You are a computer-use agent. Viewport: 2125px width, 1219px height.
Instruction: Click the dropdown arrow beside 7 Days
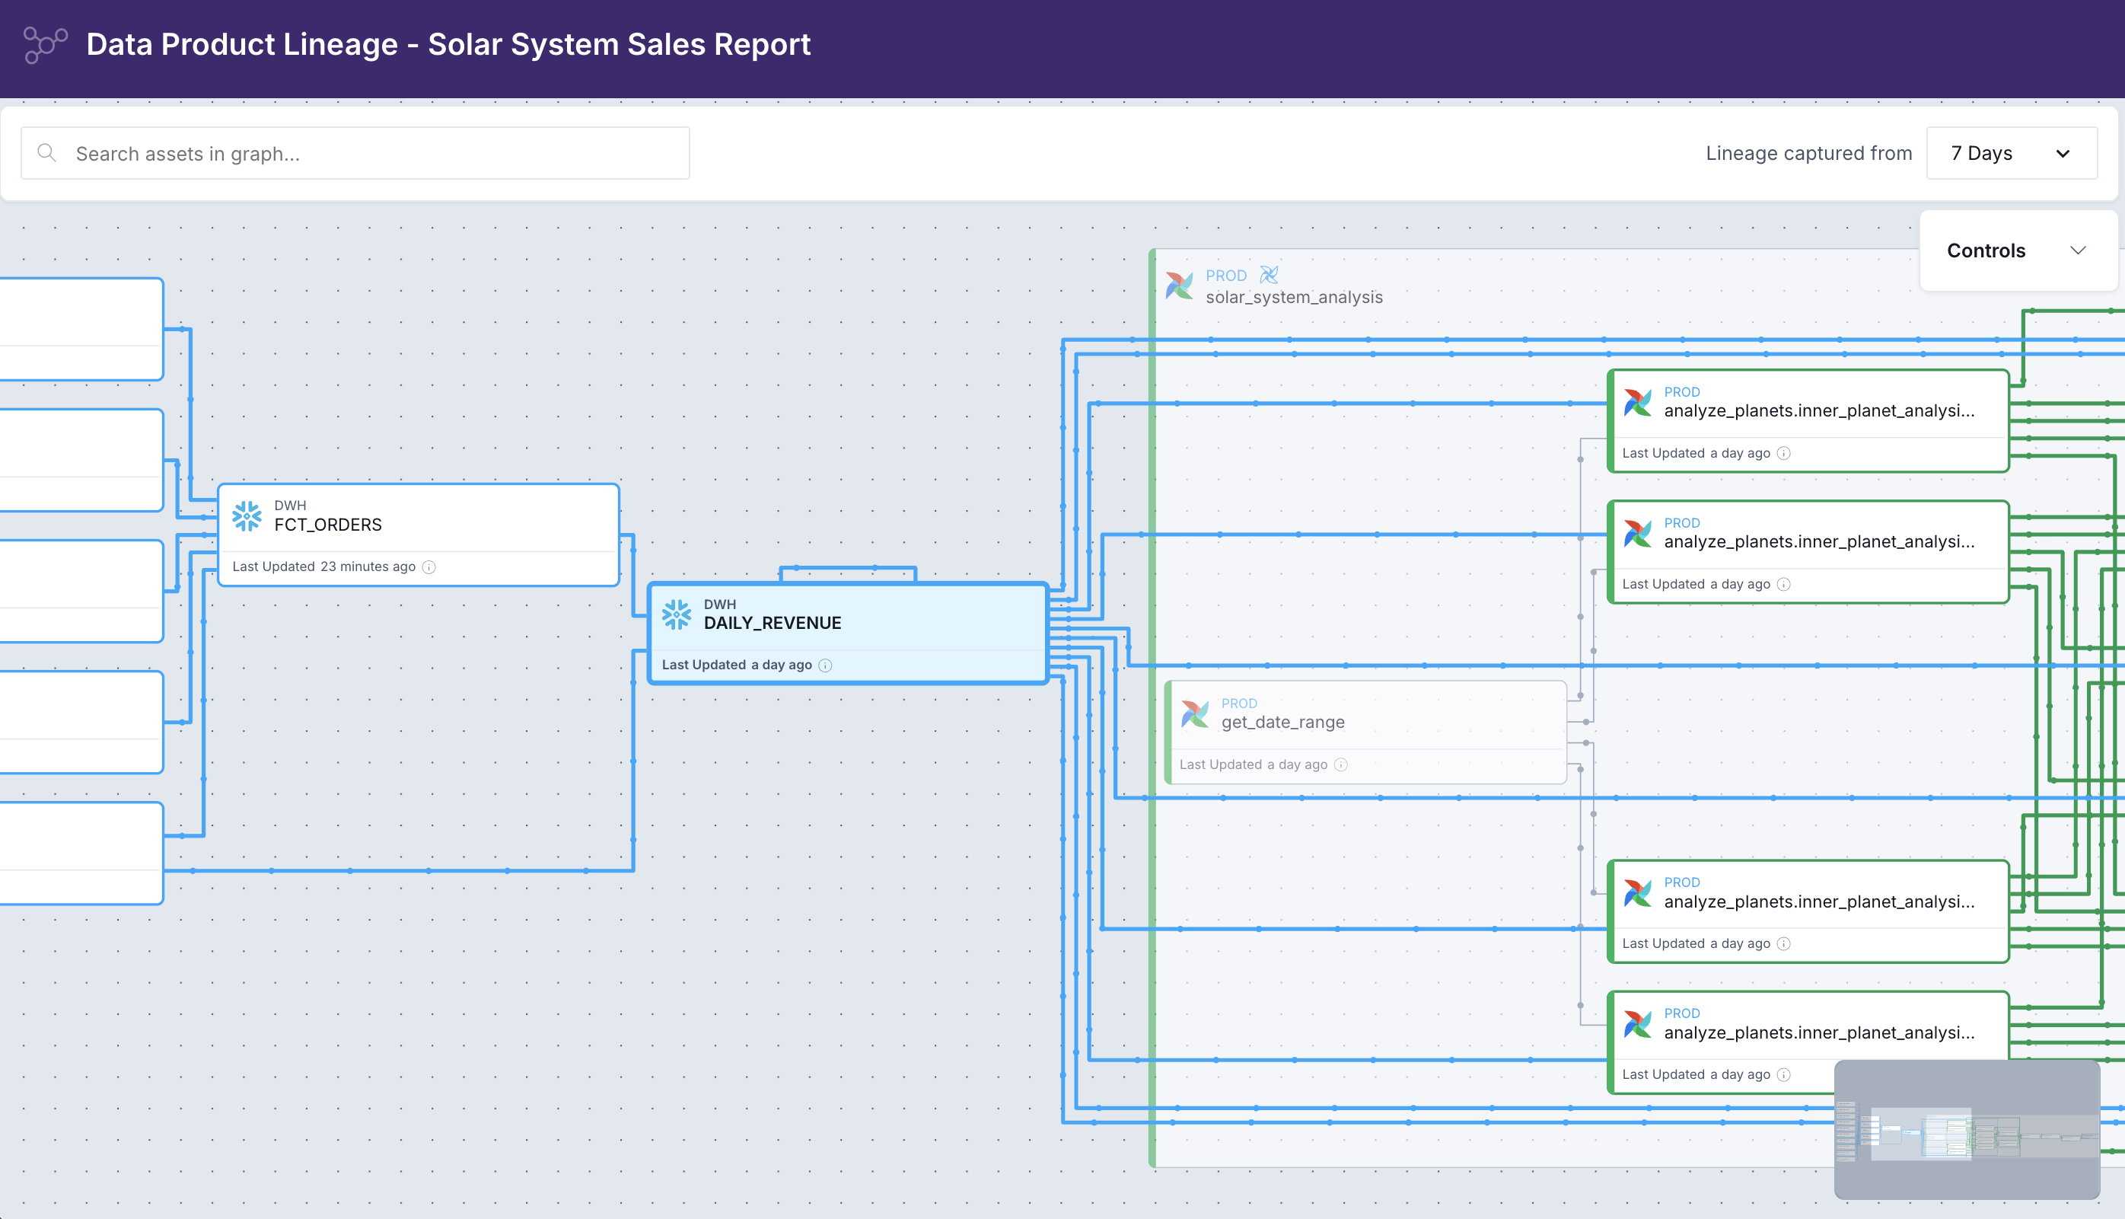[x=2063, y=154]
